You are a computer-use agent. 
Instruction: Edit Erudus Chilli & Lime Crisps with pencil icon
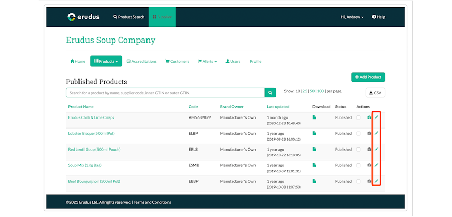(376, 117)
